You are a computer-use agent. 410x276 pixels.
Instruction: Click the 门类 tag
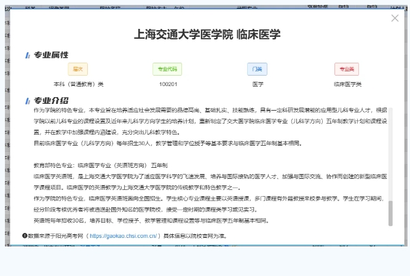pyautogui.click(x=258, y=69)
